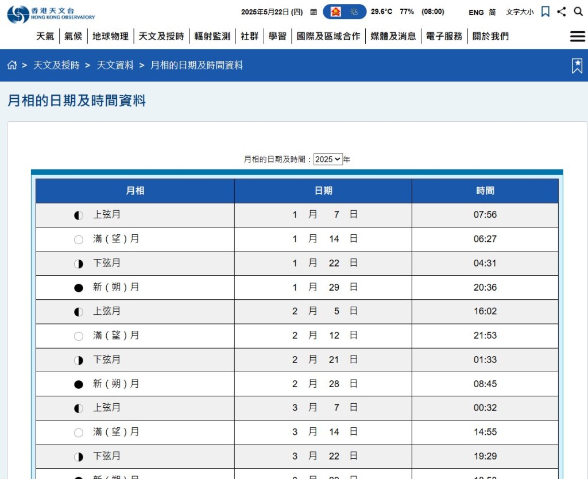
Task: Open the 天文及授時 menu
Action: (161, 36)
